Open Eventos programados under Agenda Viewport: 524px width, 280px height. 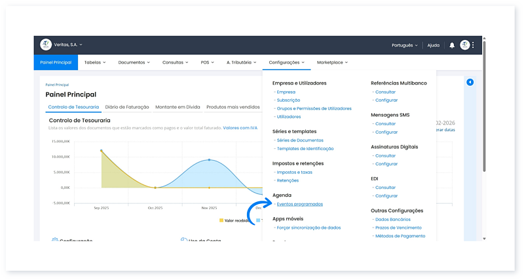tap(299, 204)
